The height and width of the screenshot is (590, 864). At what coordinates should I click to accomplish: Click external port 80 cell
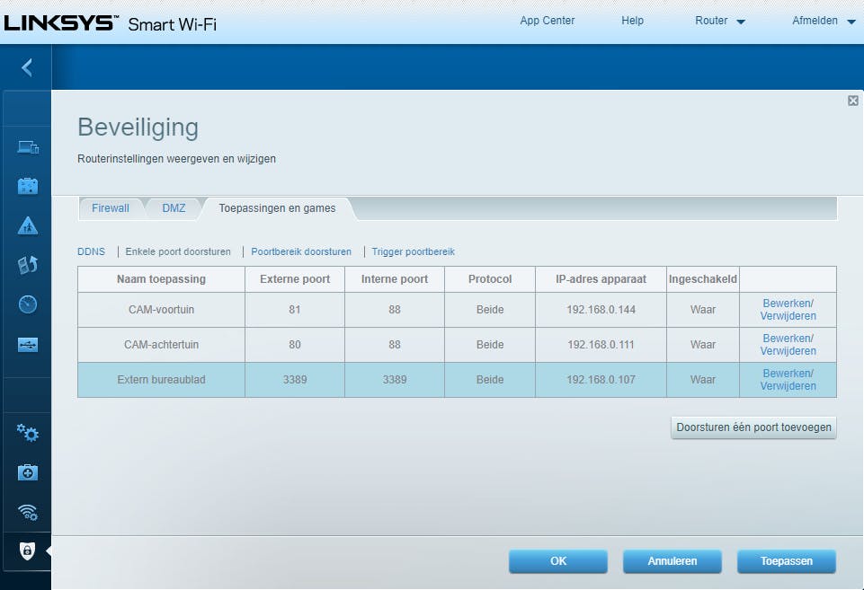[295, 345]
